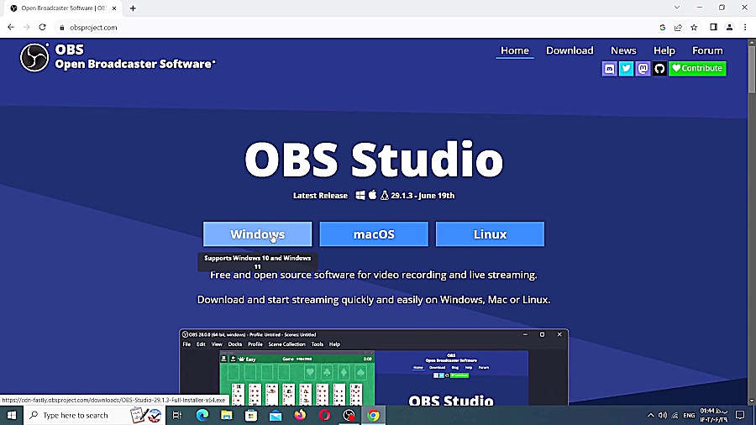
Task: Click the taskbar clock
Action: (x=714, y=415)
